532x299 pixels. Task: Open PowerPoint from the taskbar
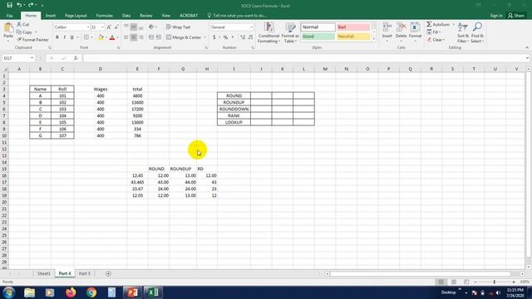point(132,292)
